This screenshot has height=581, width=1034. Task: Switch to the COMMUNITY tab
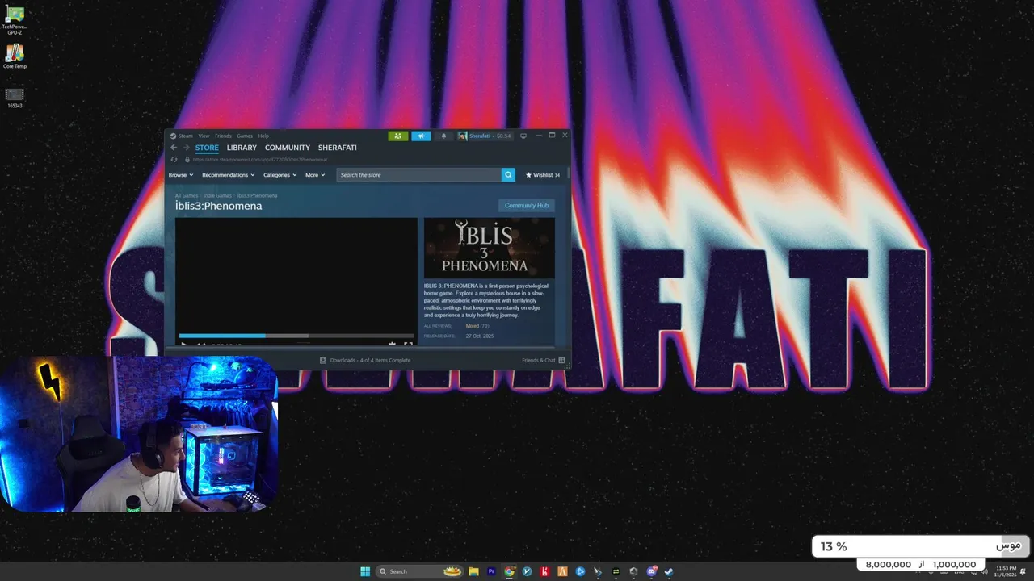click(288, 148)
